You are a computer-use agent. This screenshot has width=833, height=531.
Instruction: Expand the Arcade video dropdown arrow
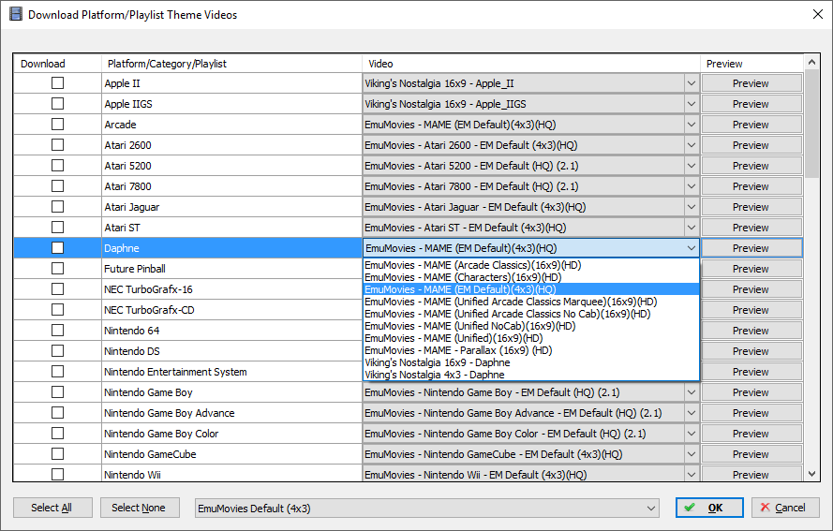tap(692, 125)
